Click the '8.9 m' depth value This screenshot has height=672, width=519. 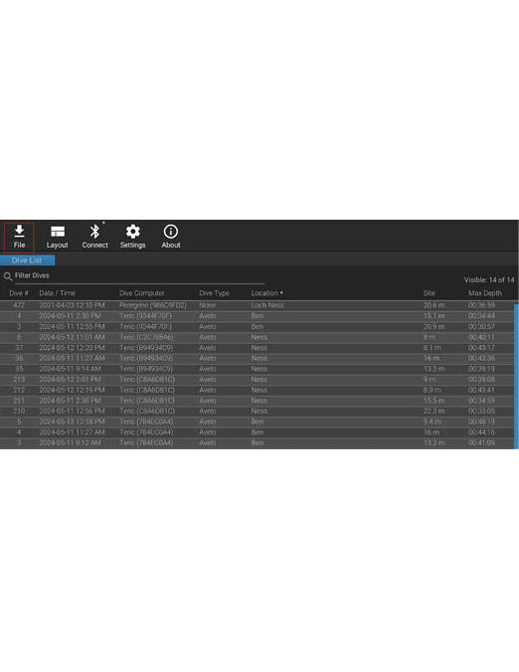432,390
